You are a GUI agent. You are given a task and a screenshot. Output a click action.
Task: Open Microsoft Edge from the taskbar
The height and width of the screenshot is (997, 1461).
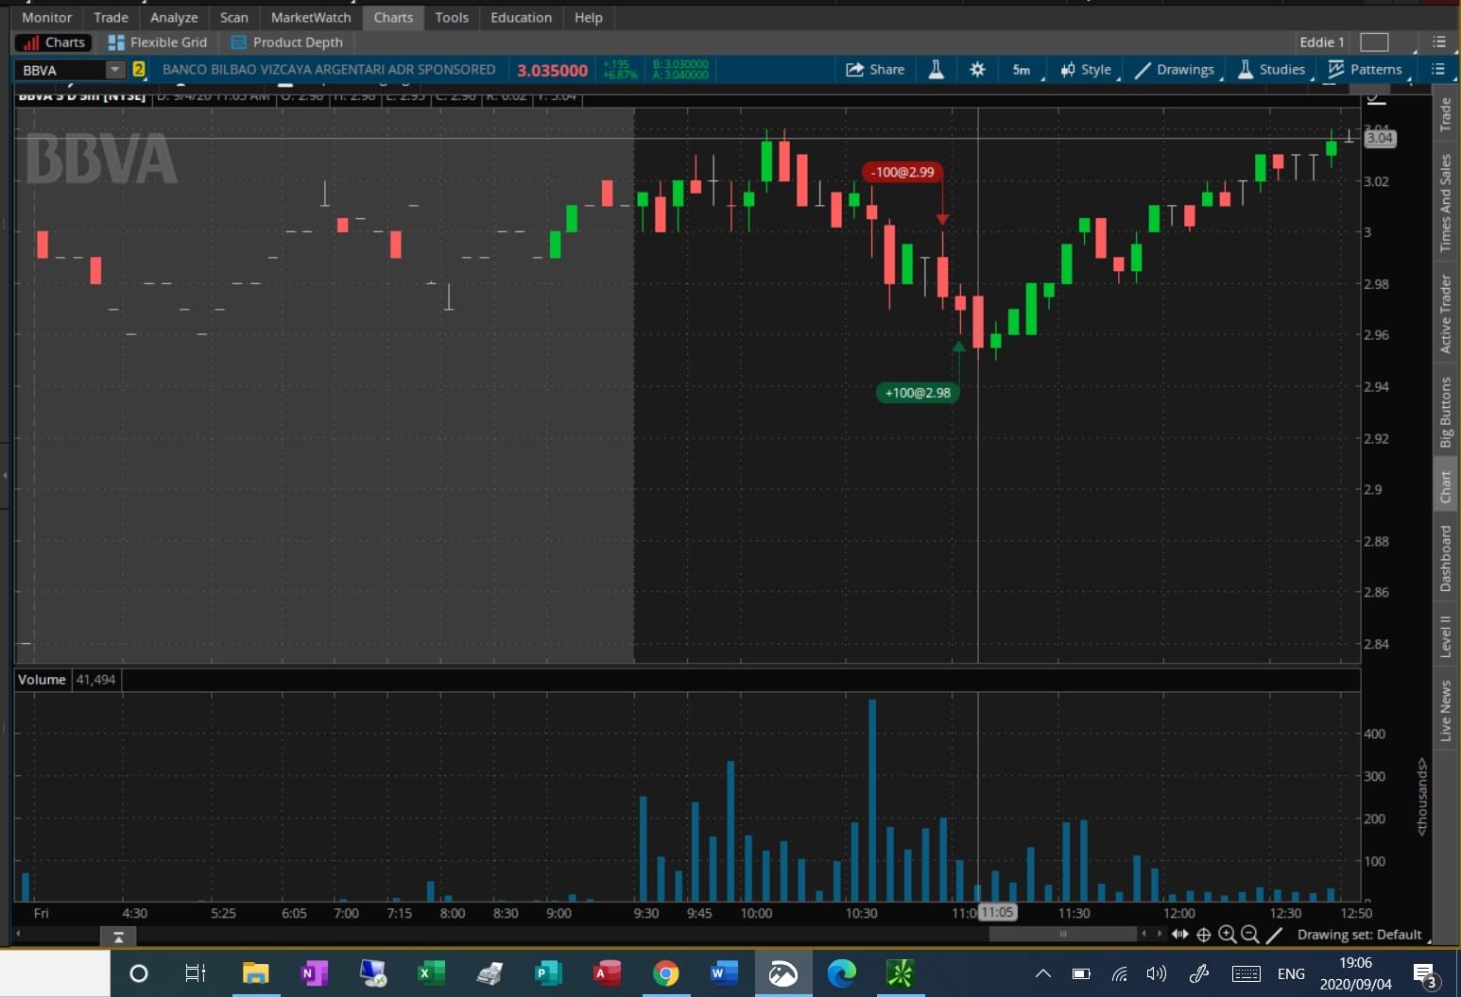[x=841, y=973]
